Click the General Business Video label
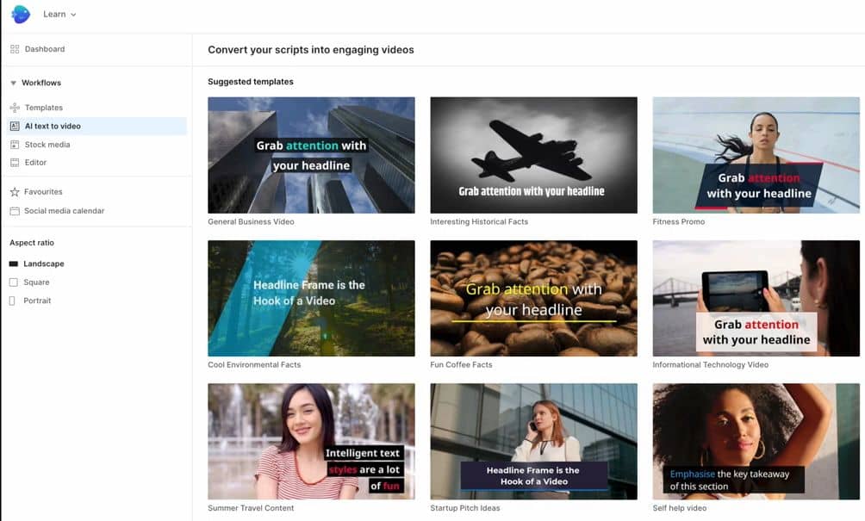The width and height of the screenshot is (865, 521). click(x=251, y=222)
